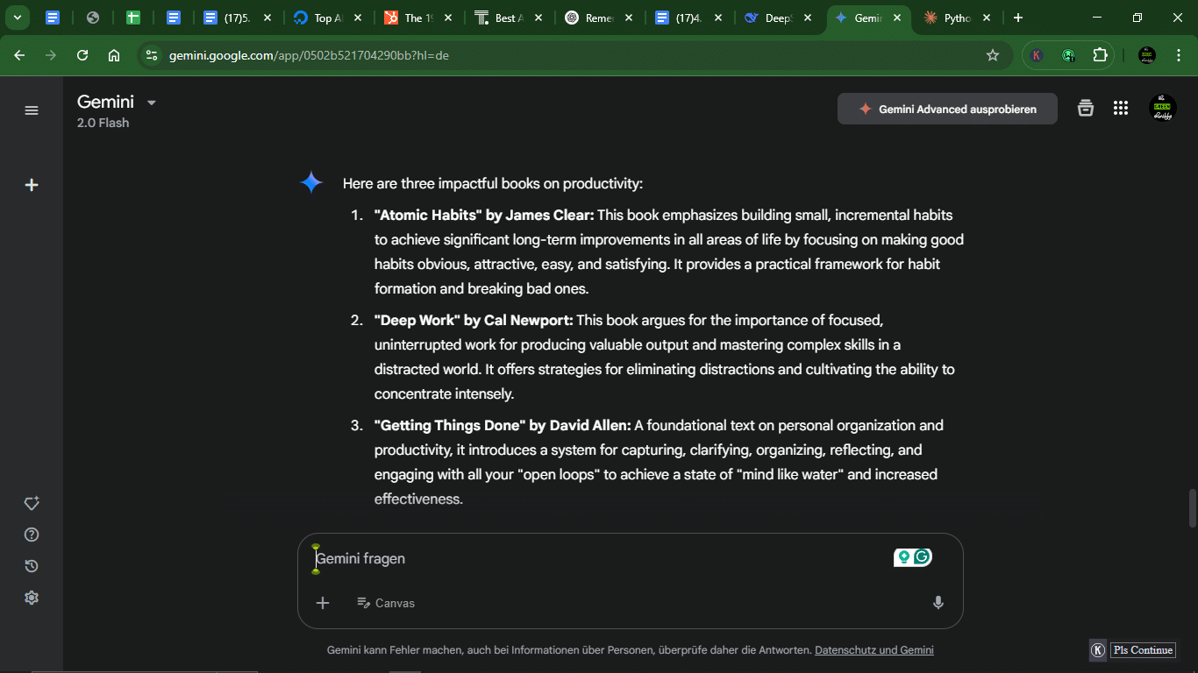Open the Google account avatar in Gemini header
1198x673 pixels.
(x=1163, y=109)
